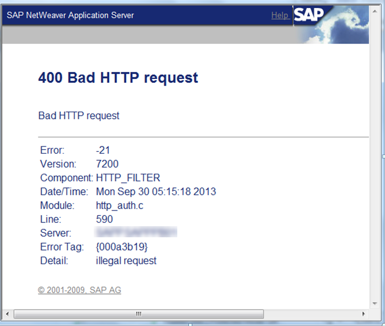Viewport: 385px width, 326px height.
Task: Click the Detail value 'illegal request'
Action: coord(126,261)
